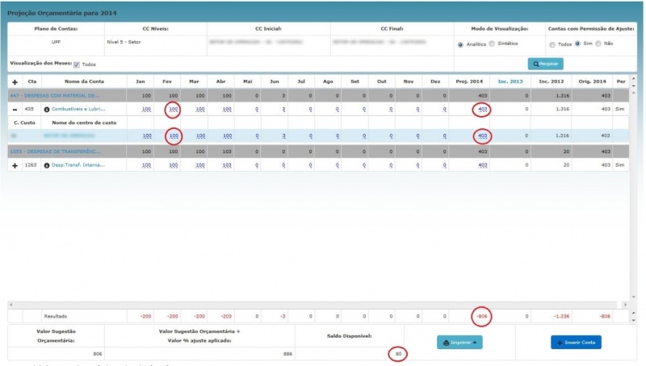Click Mar value 100 in account 1263 row

[x=200, y=165]
